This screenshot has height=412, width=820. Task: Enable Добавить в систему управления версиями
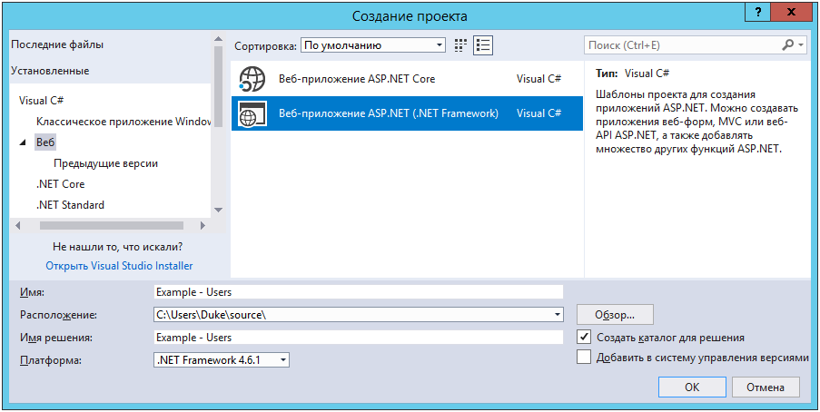click(584, 358)
